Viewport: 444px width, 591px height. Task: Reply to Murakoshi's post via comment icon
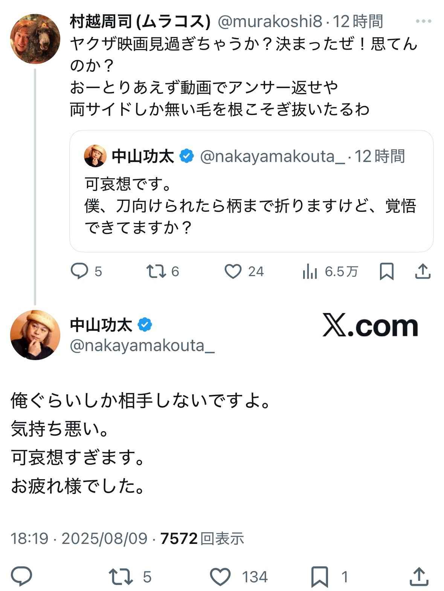79,271
